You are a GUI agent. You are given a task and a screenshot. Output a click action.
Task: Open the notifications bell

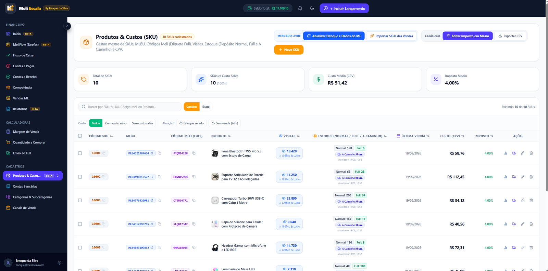300,8
